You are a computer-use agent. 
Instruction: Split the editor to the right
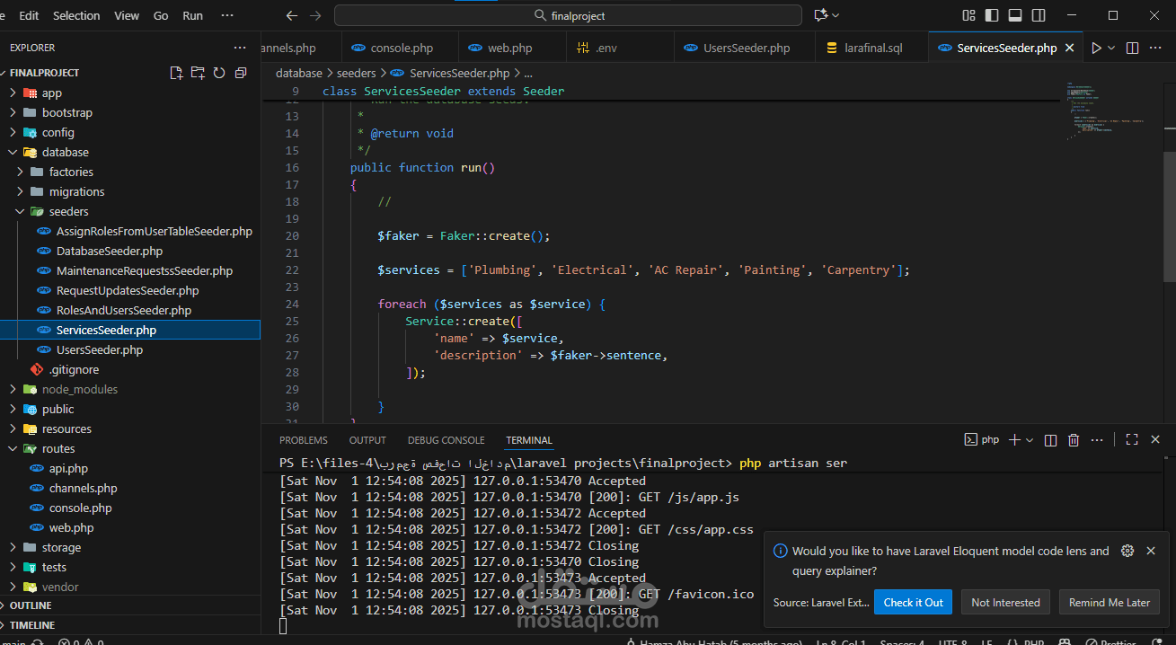(1132, 48)
